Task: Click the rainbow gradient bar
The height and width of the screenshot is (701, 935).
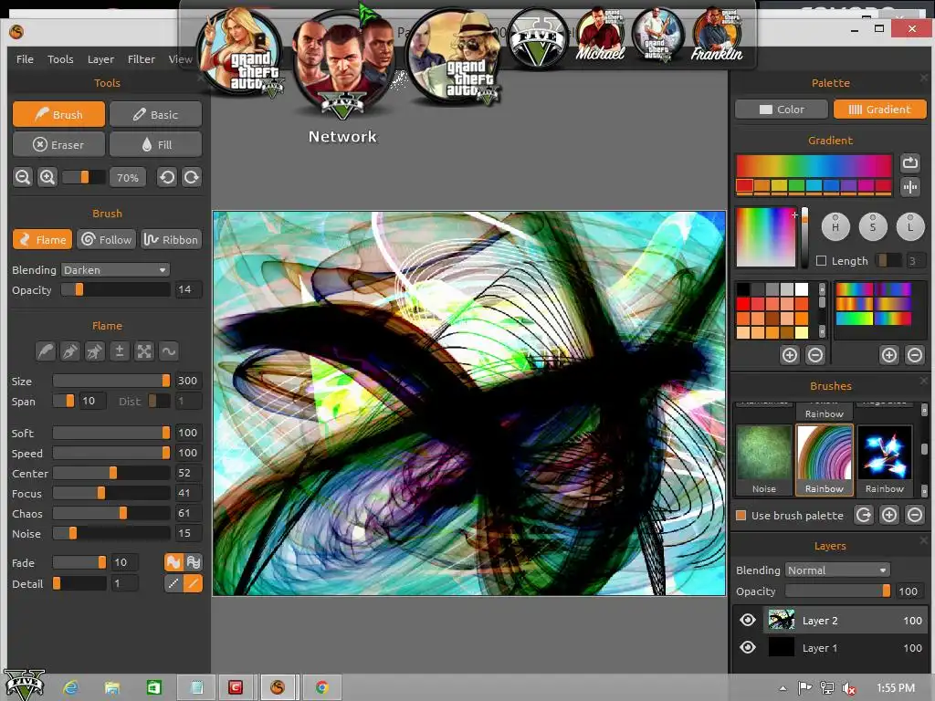Action: pos(814,165)
